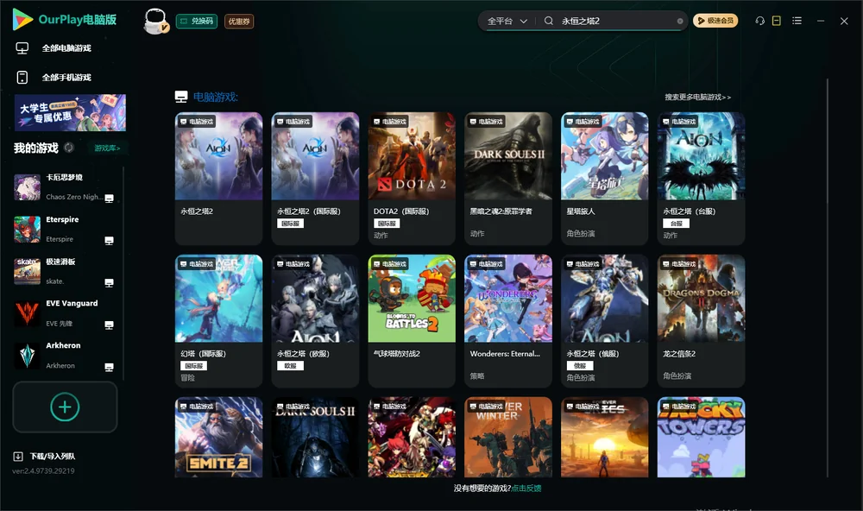Viewport: 863px width, 511px height.
Task: Open the 气球塔防对战2 game card
Action: tap(412, 321)
